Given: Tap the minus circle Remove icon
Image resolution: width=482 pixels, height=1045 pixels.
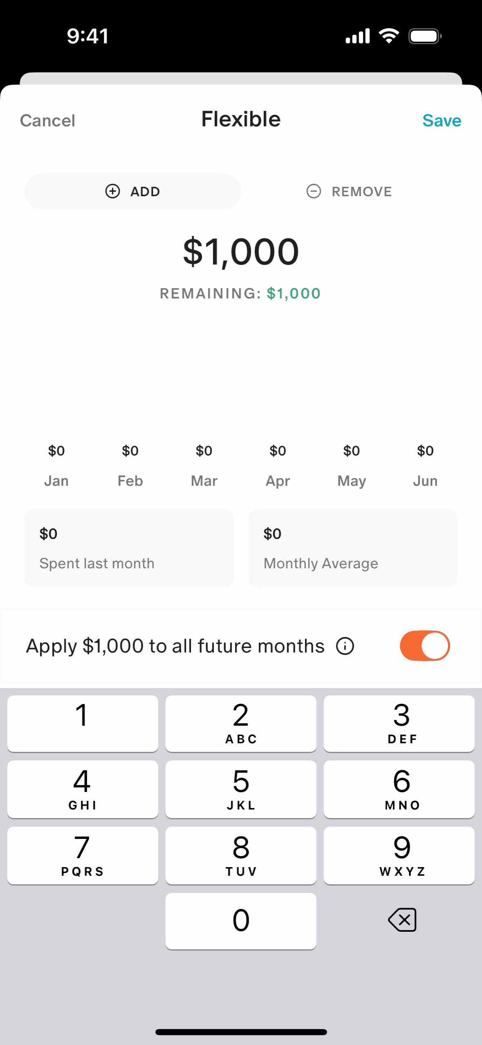Looking at the screenshot, I should click(314, 191).
